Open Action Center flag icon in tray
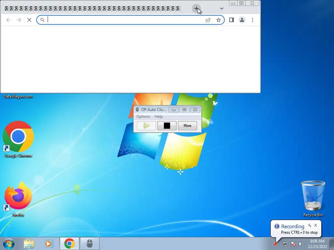The height and width of the screenshot is (250, 334). click(x=293, y=244)
